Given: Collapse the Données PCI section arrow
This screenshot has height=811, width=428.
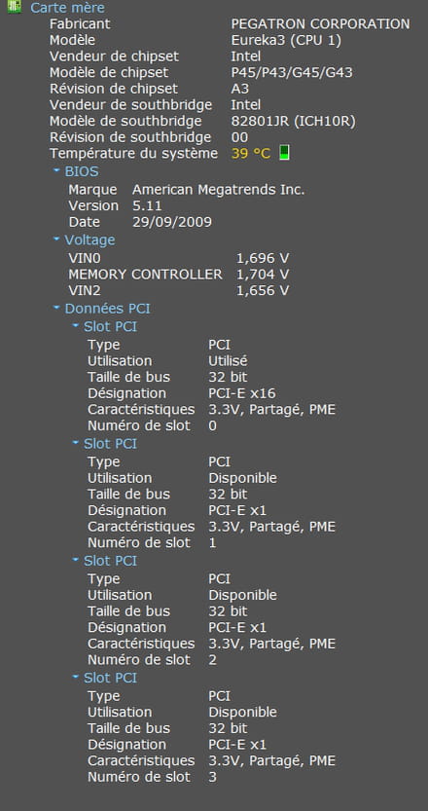Looking at the screenshot, I should click(56, 308).
